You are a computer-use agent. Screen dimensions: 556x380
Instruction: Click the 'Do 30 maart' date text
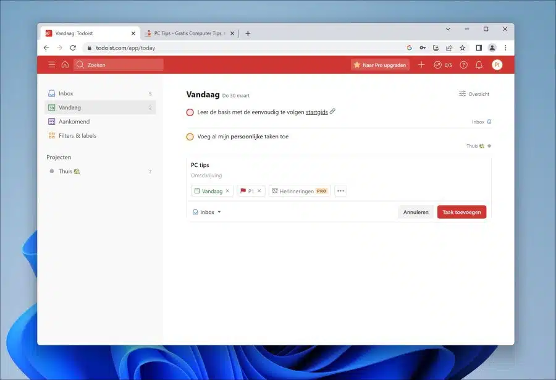point(236,96)
